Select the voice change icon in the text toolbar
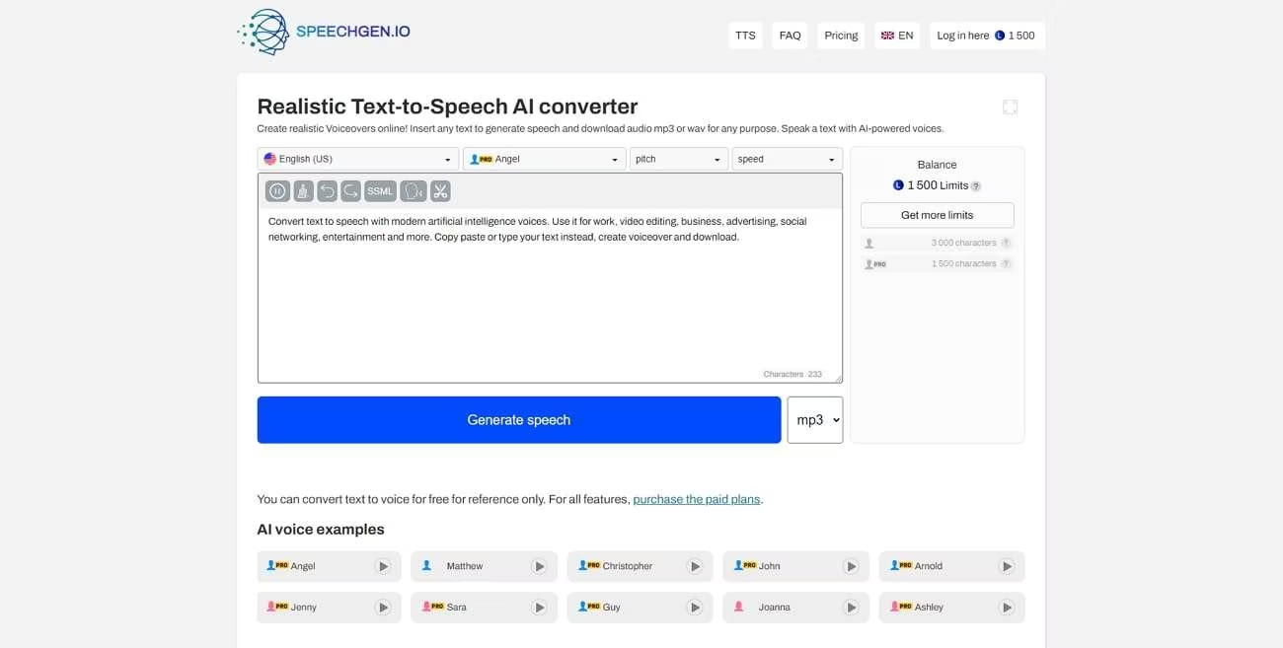Image resolution: width=1283 pixels, height=648 pixels. pyautogui.click(x=414, y=190)
